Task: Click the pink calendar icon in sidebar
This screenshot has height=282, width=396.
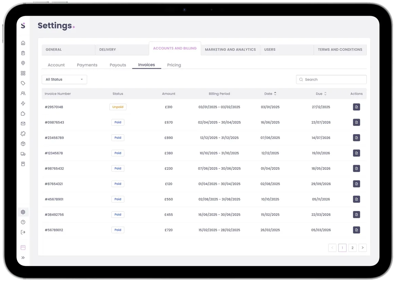Action: point(23,248)
